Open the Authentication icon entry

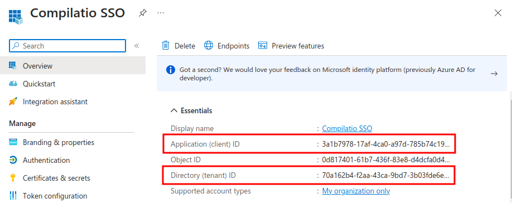click(x=13, y=160)
